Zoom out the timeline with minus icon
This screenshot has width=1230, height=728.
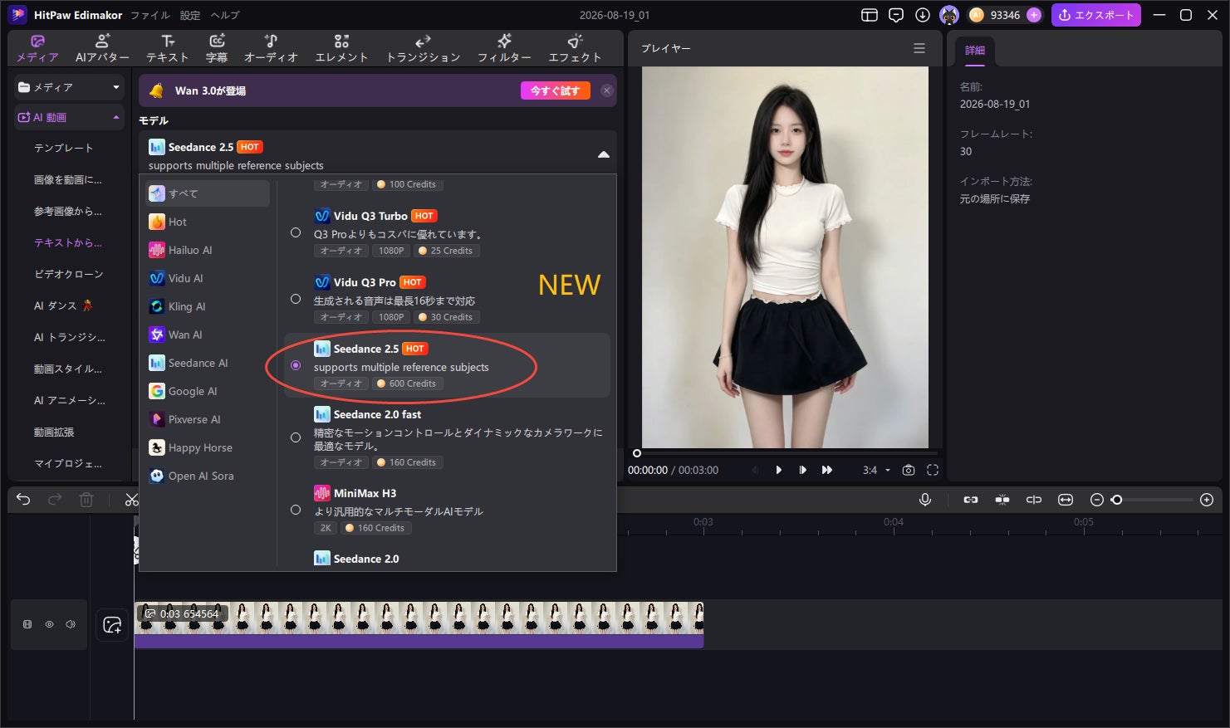pyautogui.click(x=1096, y=500)
